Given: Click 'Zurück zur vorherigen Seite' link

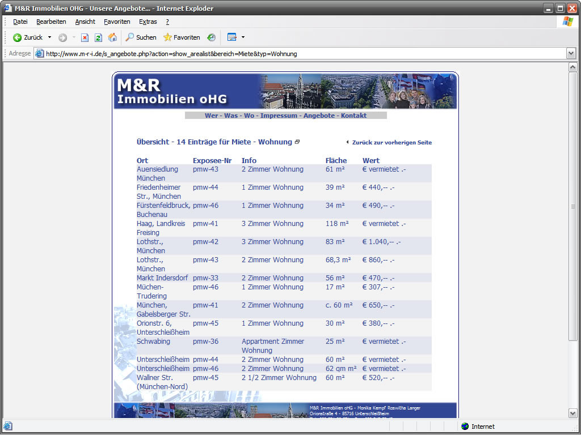Looking at the screenshot, I should [x=391, y=143].
